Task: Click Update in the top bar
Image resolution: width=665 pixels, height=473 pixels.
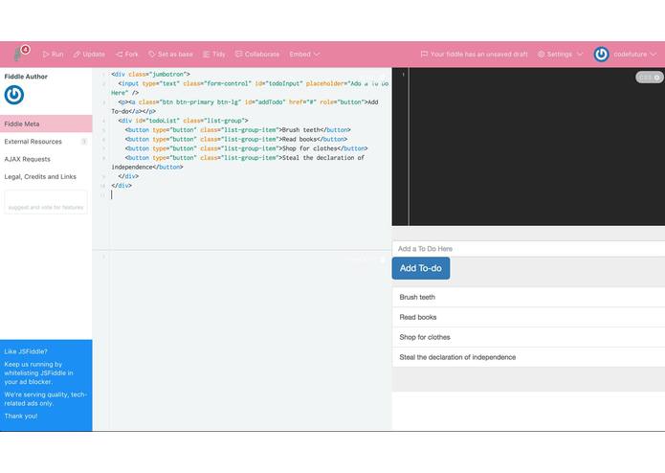Action: (x=89, y=55)
